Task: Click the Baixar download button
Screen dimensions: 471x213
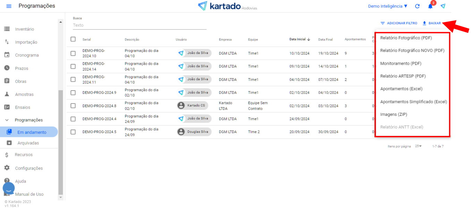Action: 432,23
